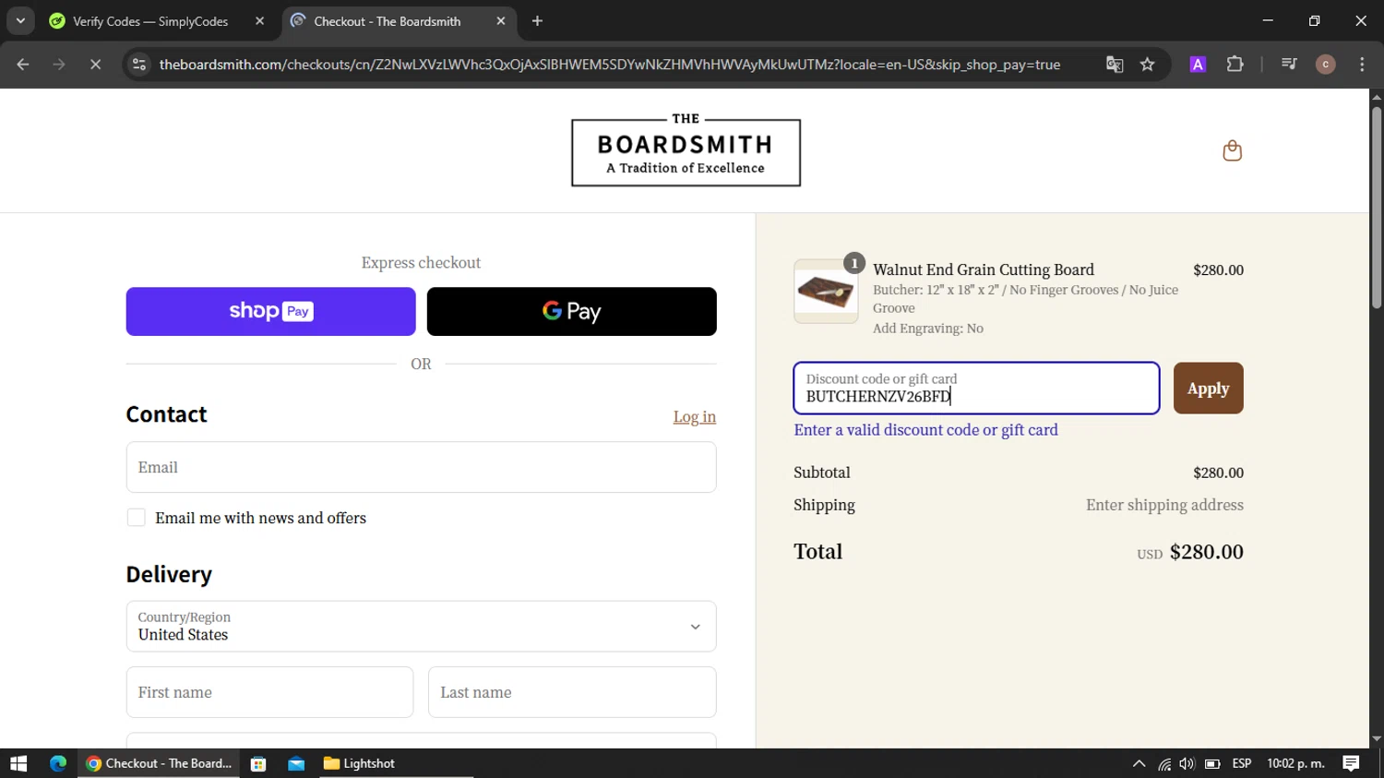Focus the Email input field
The image size is (1384, 778).
pos(421,467)
